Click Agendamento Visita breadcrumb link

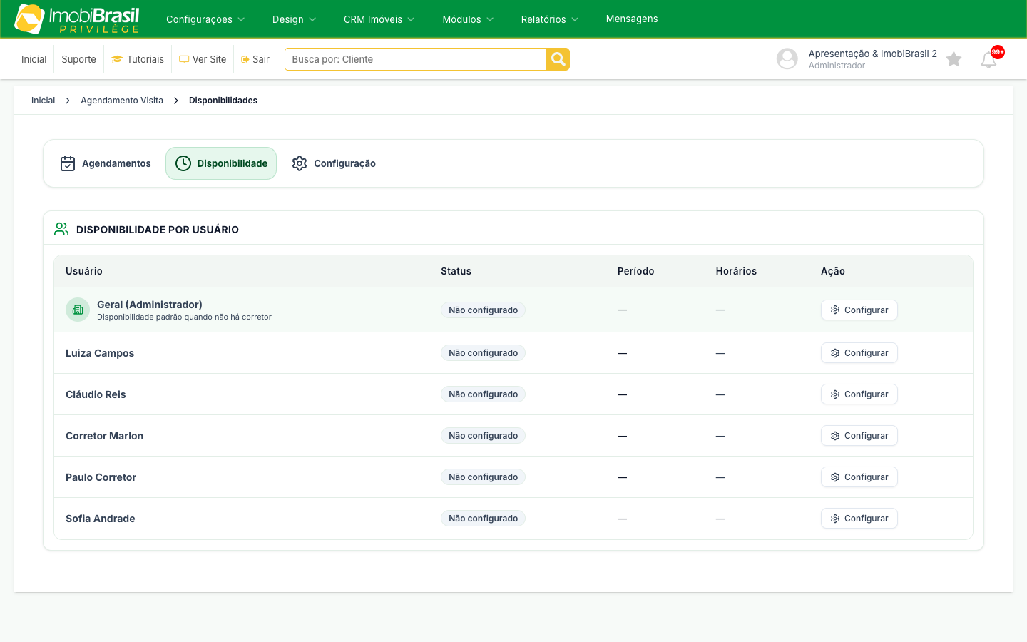[122, 101]
